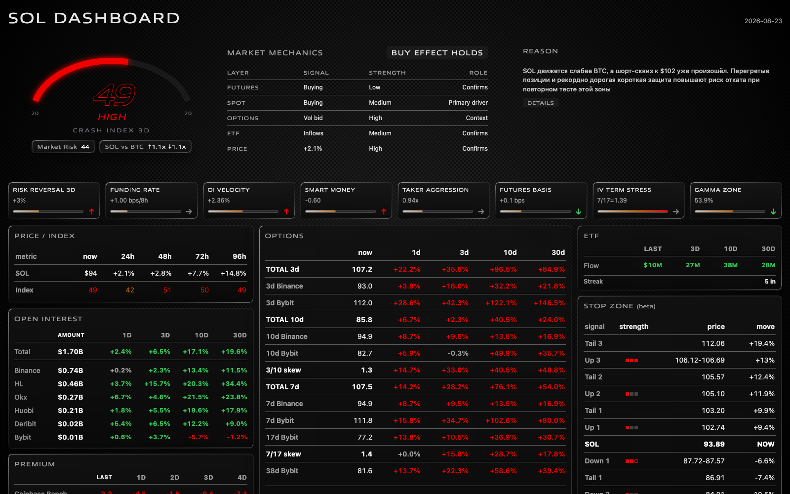
Task: Click the SOL price $94 cell
Action: (x=90, y=273)
